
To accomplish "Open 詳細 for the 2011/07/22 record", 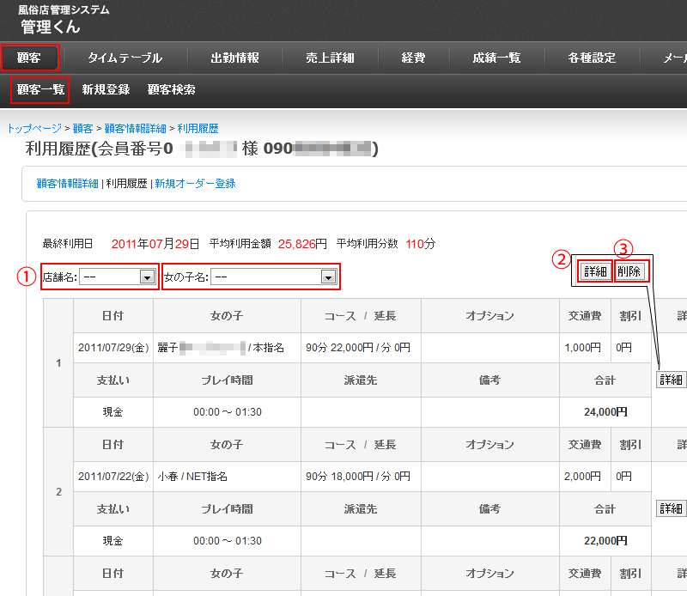I will pos(671,508).
